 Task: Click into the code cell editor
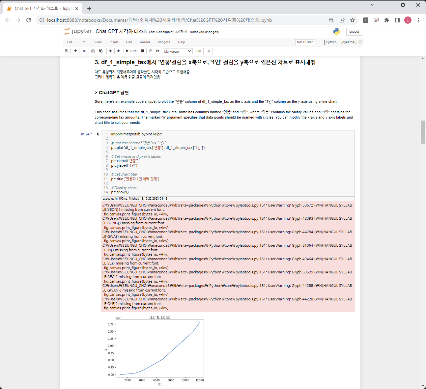[x=232, y=163]
